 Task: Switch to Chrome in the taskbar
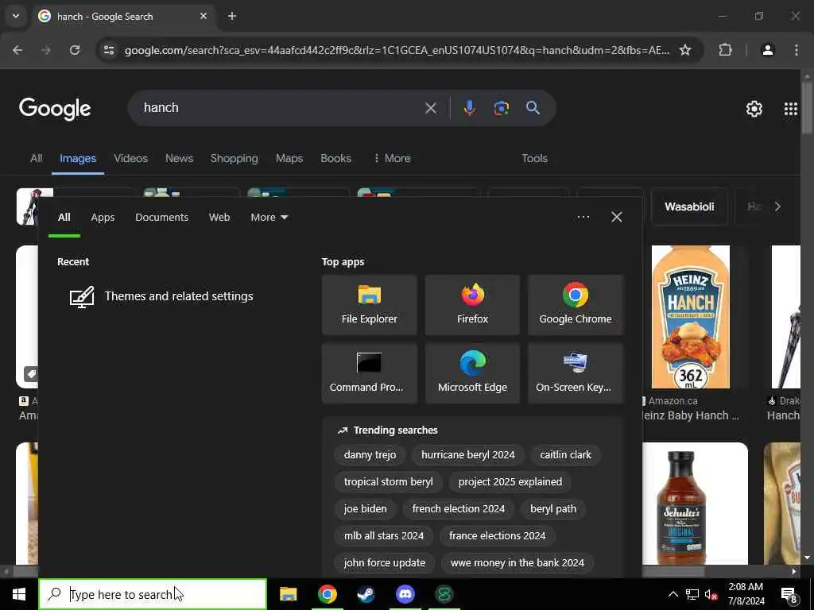tap(327, 594)
